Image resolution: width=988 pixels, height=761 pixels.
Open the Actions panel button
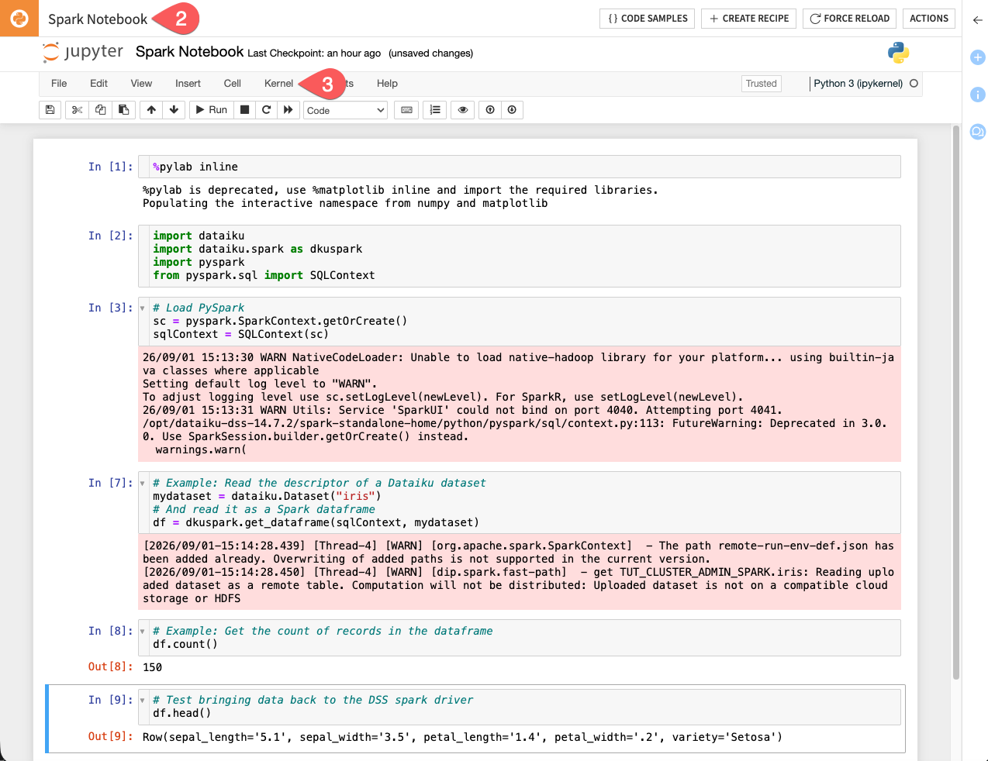coord(929,19)
